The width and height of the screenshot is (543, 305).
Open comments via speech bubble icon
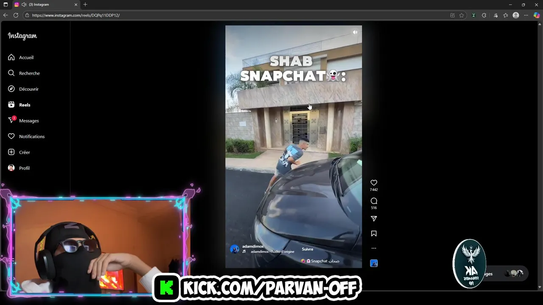click(374, 201)
